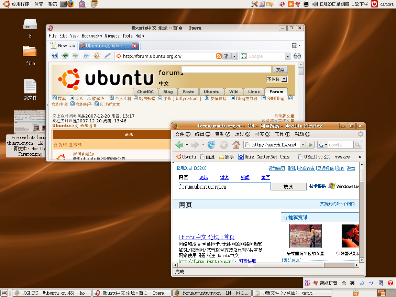Select ChatIRC tab on Ubuntu forum
Image resolution: width=396 pixels, height=297 pixels.
(x=145, y=92)
